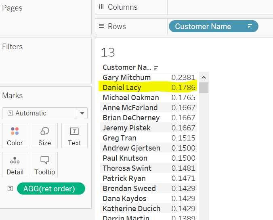Image resolution: width=273 pixels, height=220 pixels.
Task: Click sort icon on Customer Name pill
Action: [250, 27]
